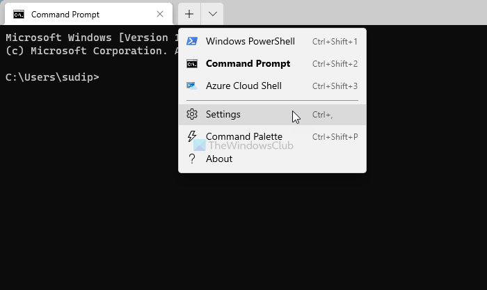
Task: Open the Command Palette menu item
Action: 244,137
